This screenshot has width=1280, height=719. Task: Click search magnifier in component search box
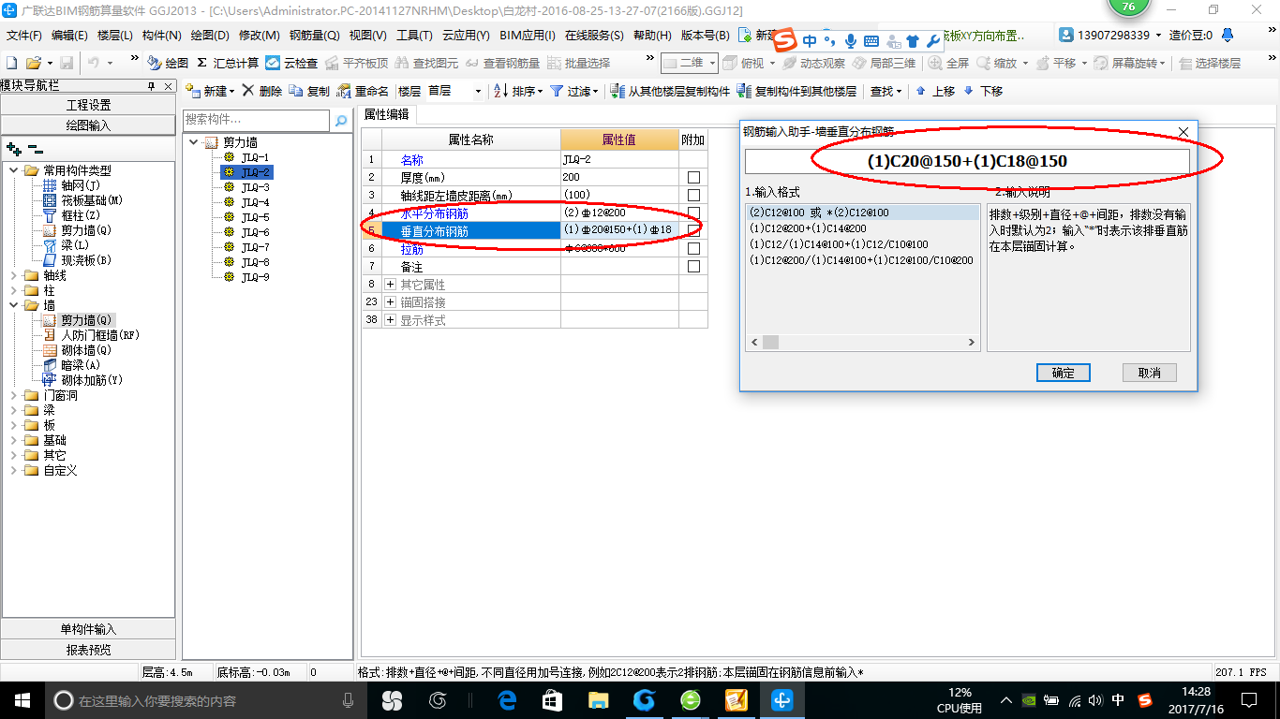[342, 120]
